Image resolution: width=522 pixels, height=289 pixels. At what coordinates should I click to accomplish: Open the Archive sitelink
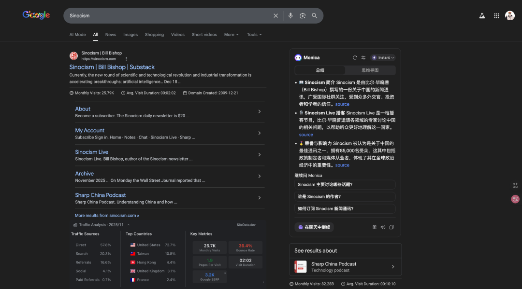tap(84, 174)
